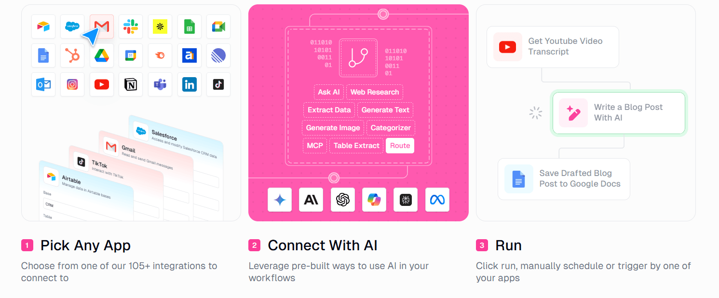Open the Get Youtube Video Transcript step
The width and height of the screenshot is (719, 298).
(x=553, y=47)
